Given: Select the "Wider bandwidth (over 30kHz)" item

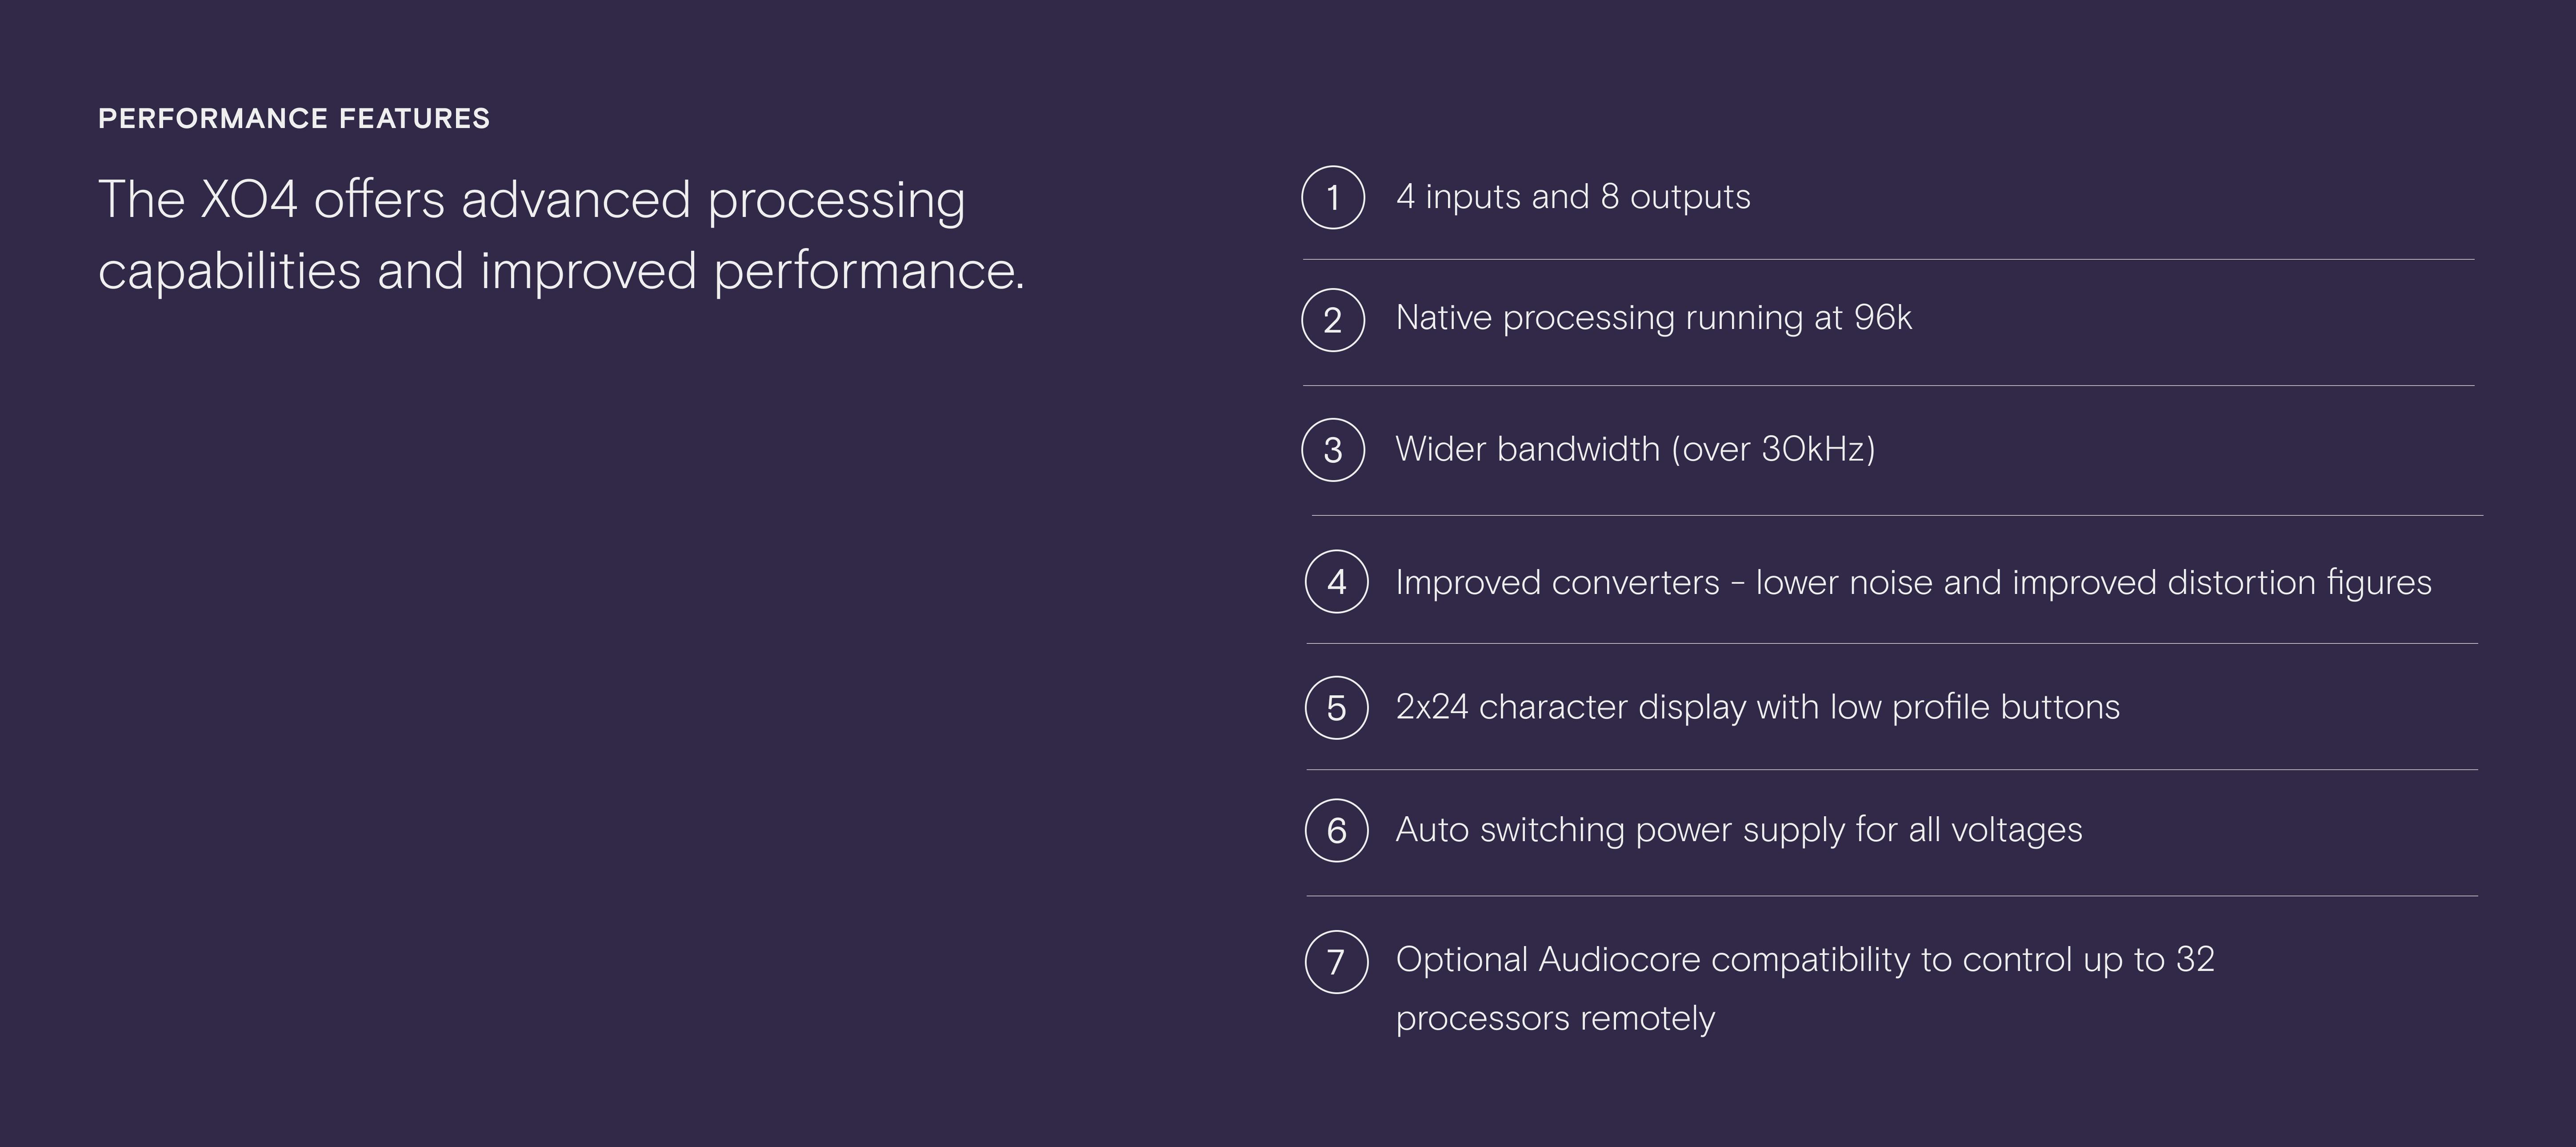Looking at the screenshot, I should coord(1635,449).
